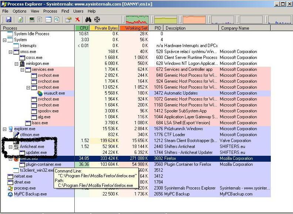Sort by the Process column header
Viewport: 293px width, 214px height.
pyautogui.click(x=38, y=28)
